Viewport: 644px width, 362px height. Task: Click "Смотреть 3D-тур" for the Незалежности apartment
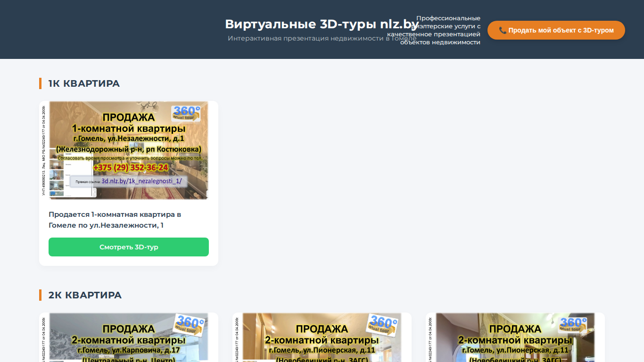coord(129,247)
